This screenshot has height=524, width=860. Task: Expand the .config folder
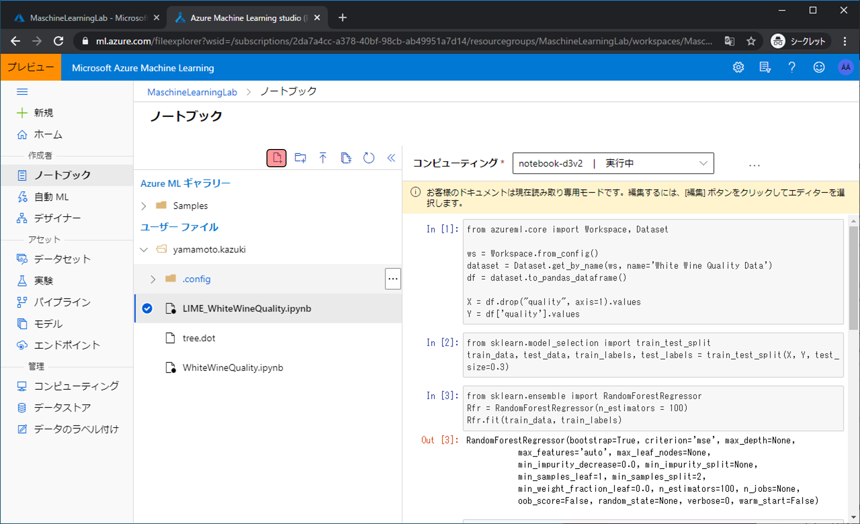pos(153,279)
